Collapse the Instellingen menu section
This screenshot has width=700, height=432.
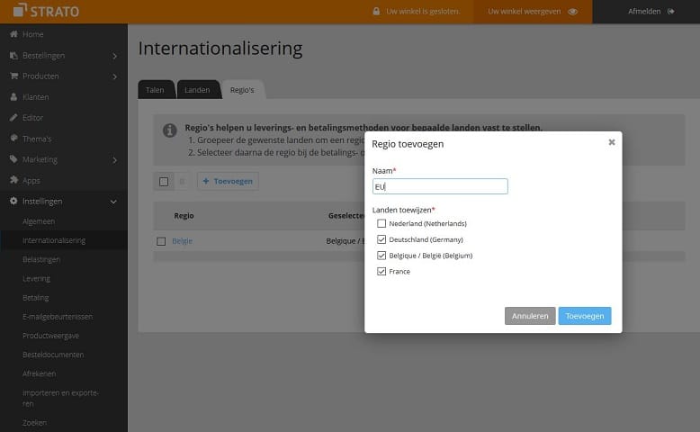(x=113, y=202)
